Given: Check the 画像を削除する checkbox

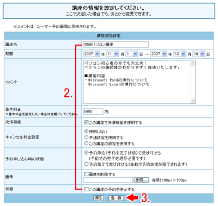Looking at the screenshot, I should 86,174.
